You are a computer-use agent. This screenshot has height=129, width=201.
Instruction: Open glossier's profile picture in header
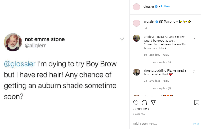[x=136, y=7]
